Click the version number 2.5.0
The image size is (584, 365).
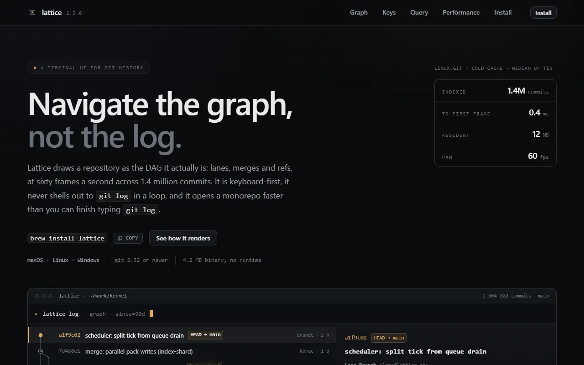(74, 13)
